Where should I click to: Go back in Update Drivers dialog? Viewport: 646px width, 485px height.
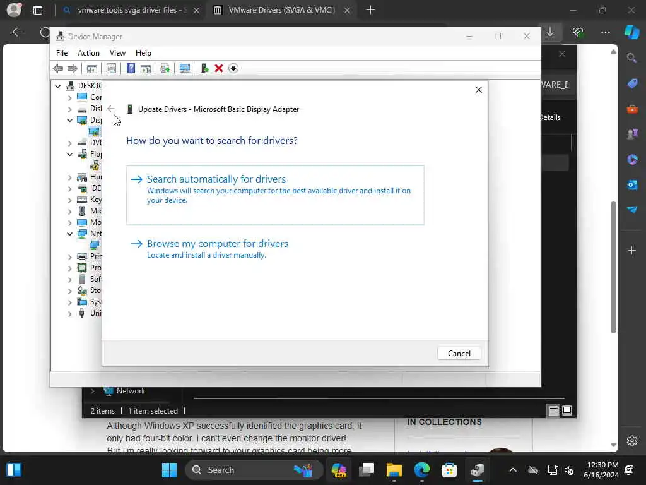pyautogui.click(x=111, y=109)
